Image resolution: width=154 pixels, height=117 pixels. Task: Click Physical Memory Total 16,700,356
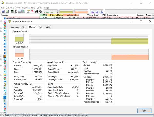tap(36, 87)
